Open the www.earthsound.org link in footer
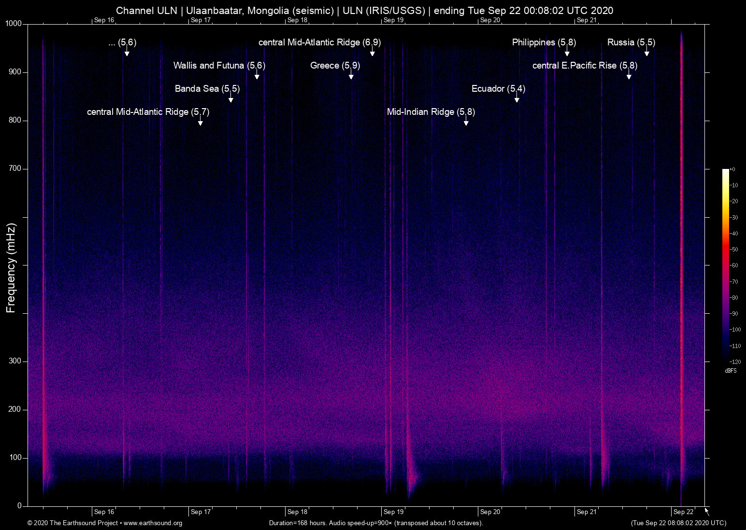 coord(153,523)
